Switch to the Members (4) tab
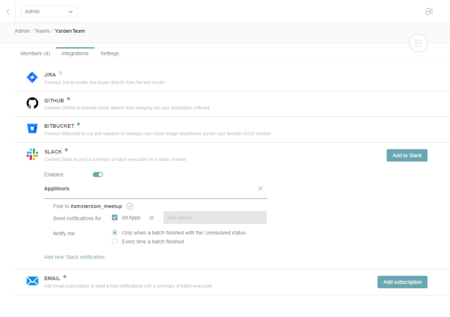450x317 pixels. point(35,53)
